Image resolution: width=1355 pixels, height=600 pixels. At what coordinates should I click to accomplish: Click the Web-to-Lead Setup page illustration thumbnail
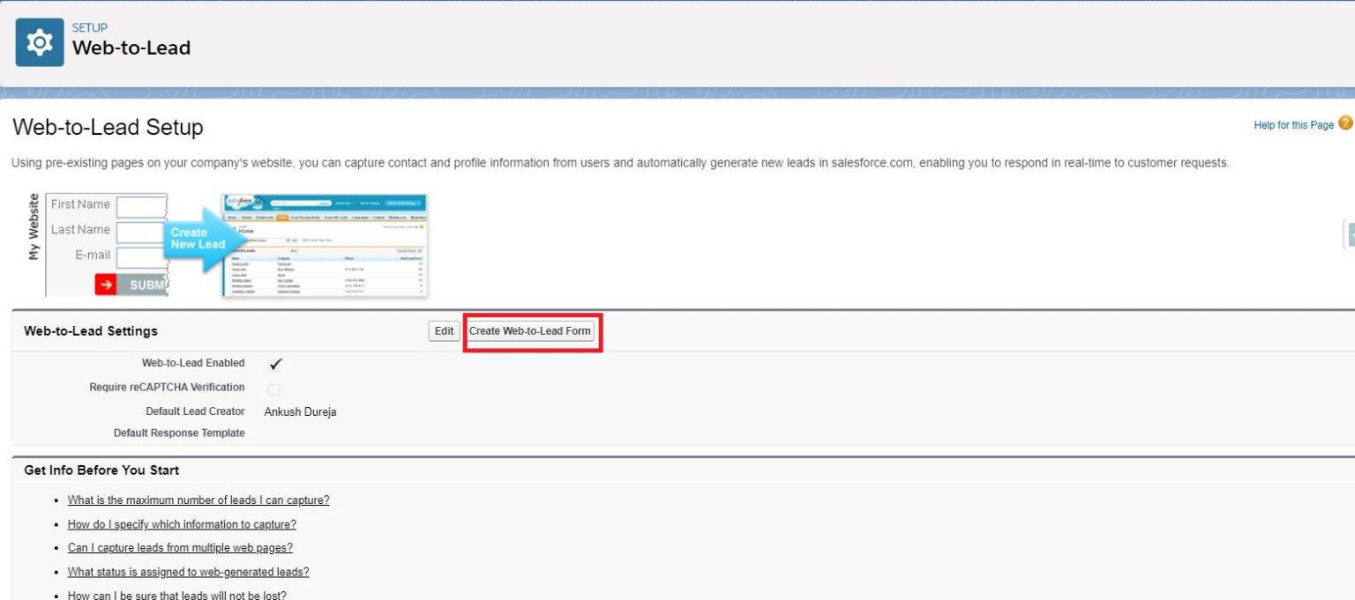pos(326,244)
